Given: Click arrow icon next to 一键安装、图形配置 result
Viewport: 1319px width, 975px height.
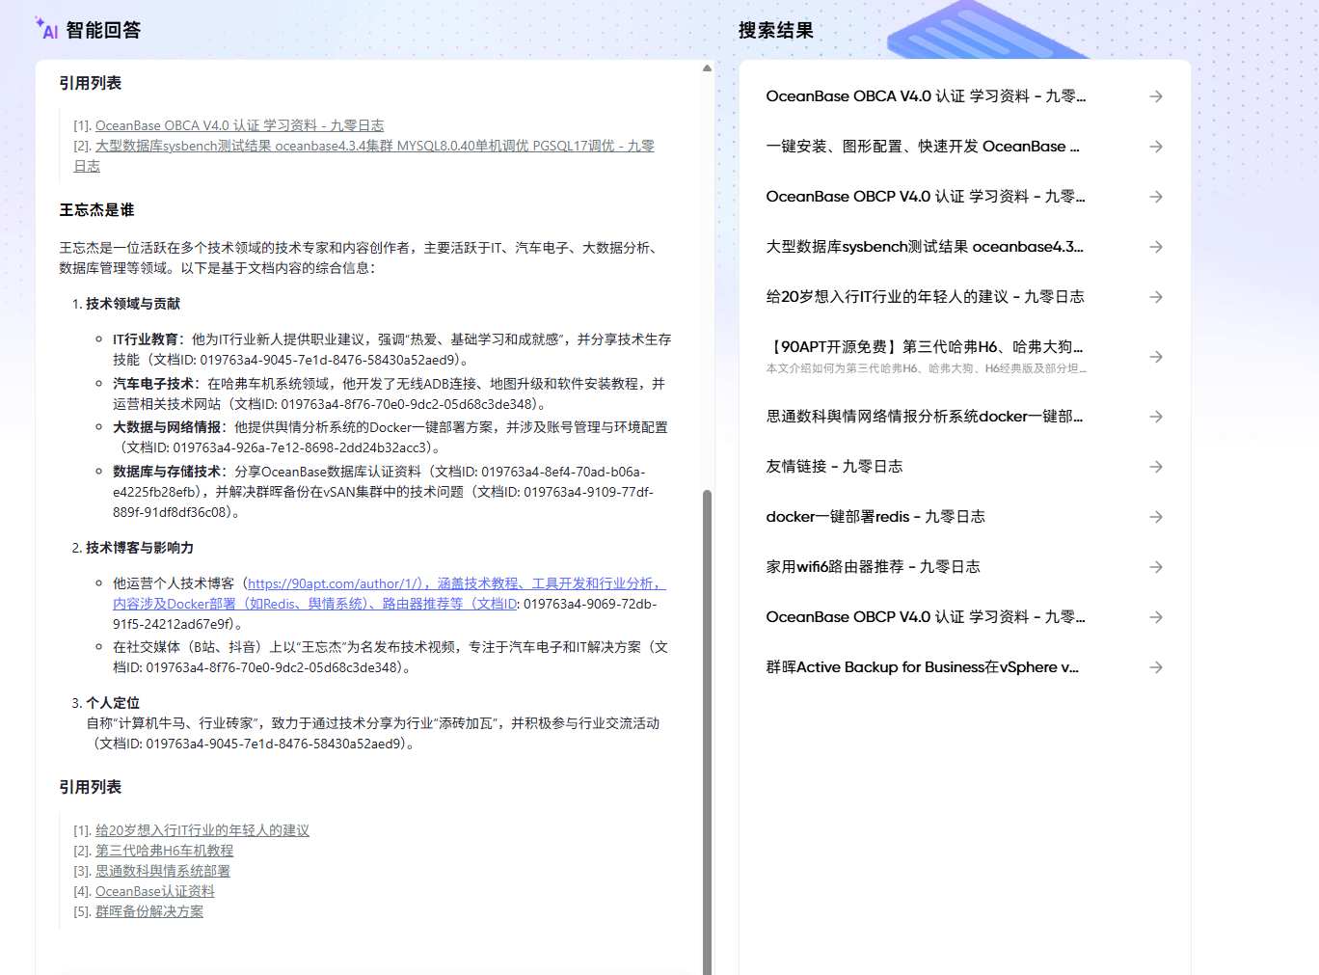Looking at the screenshot, I should point(1156,147).
